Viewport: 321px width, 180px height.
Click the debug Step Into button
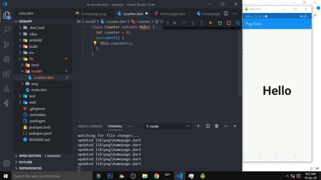coord(193,23)
